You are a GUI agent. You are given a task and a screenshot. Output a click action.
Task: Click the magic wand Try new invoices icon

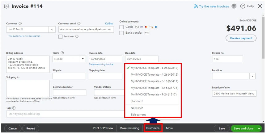coord(196,6)
